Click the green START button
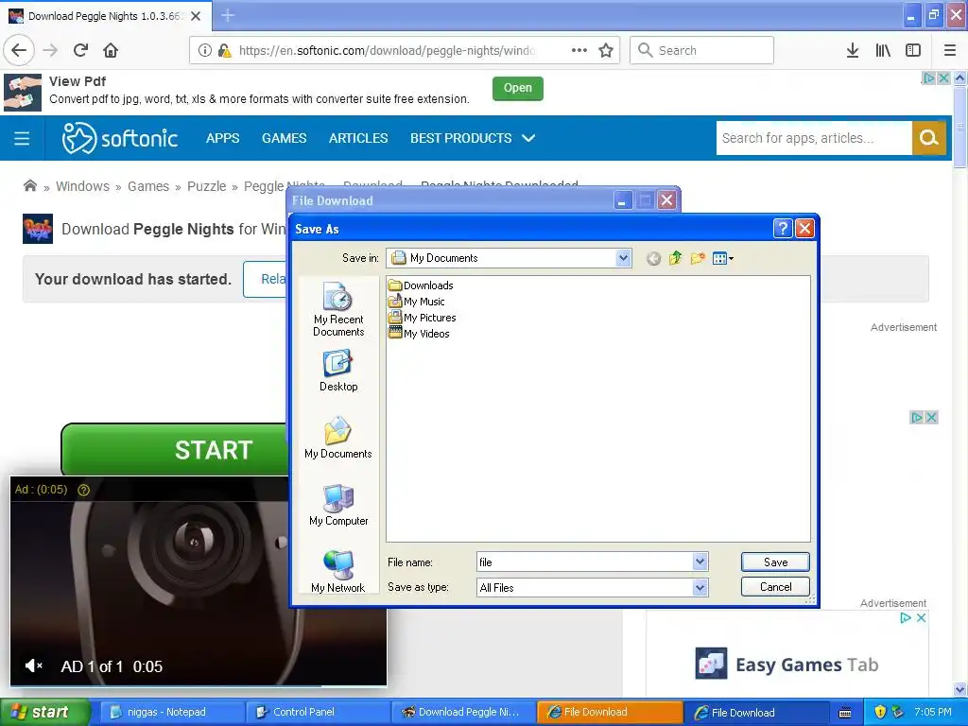The width and height of the screenshot is (968, 726). click(x=175, y=449)
